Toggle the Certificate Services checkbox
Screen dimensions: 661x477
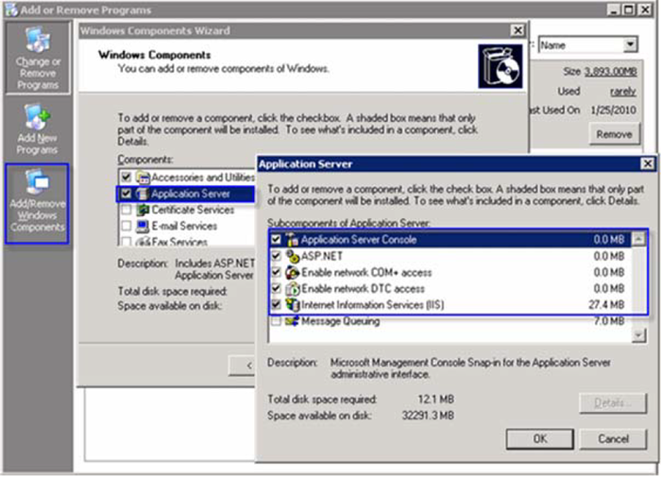pyautogui.click(x=127, y=211)
